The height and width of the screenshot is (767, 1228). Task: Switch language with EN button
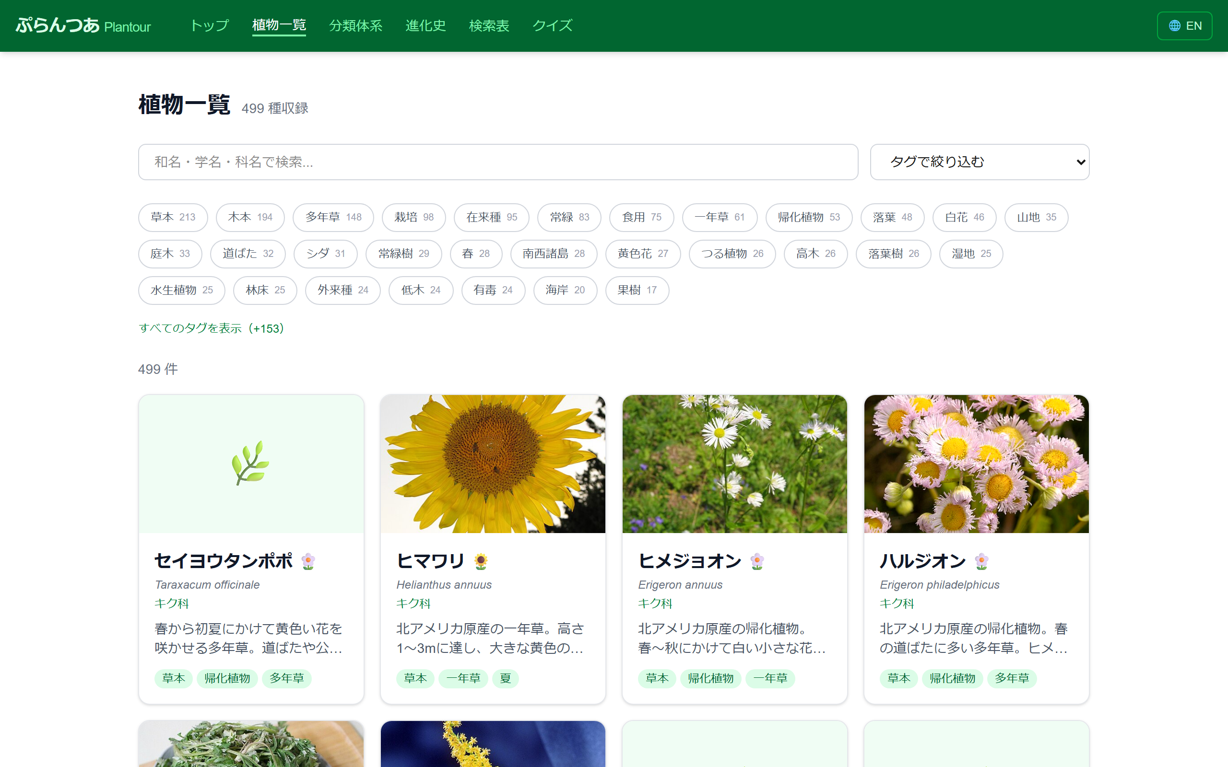(x=1184, y=26)
